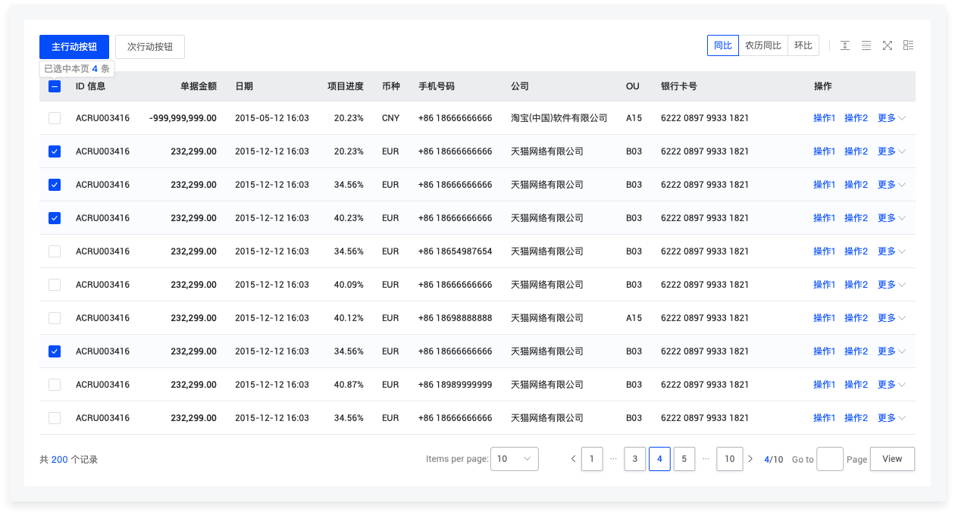Click the date 2015-05-12 16:03
Image resolution: width=955 pixels, height=515 pixels.
click(x=272, y=118)
